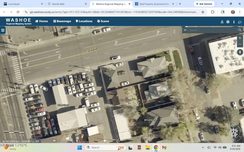
Task: Go back in browser history
Action: click(4, 12)
